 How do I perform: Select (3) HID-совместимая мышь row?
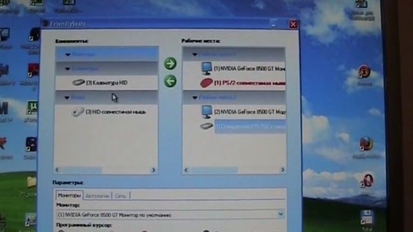coord(106,112)
